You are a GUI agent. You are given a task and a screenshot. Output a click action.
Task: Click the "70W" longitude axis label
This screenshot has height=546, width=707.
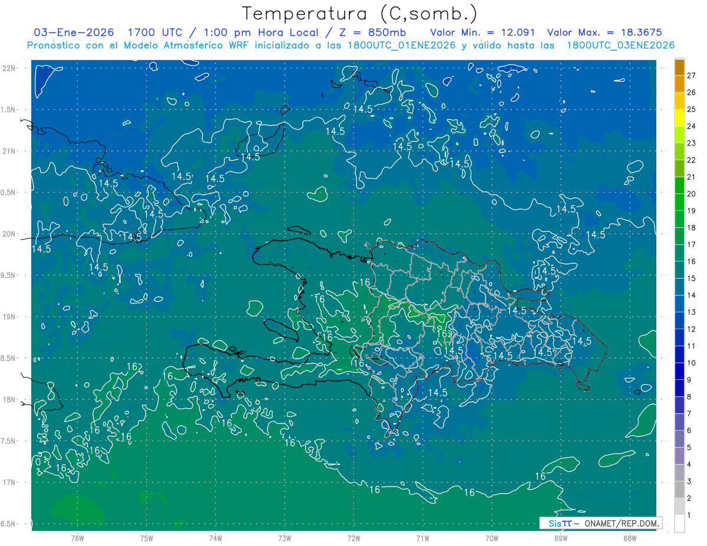[491, 538]
